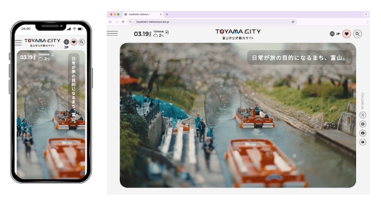Tap the search icon on the phone

coord(81,42)
